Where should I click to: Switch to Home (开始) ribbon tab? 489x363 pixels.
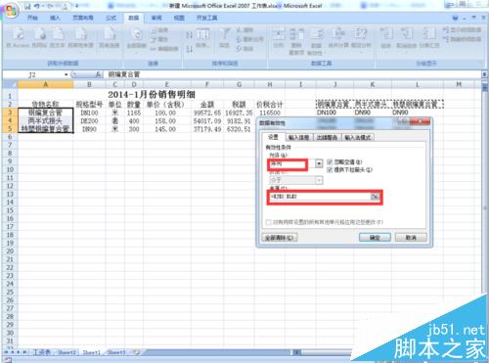pos(32,18)
